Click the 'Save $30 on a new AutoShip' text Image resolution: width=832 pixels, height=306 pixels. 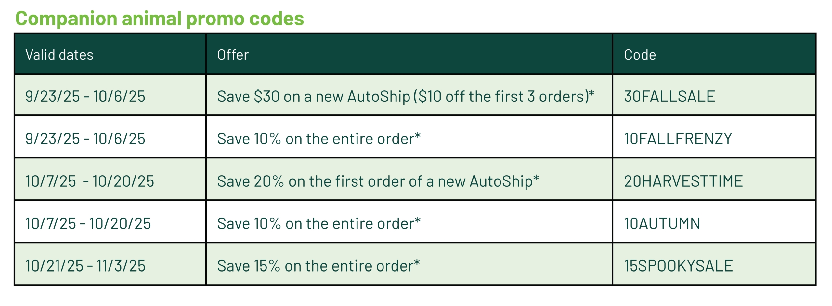coord(313,96)
